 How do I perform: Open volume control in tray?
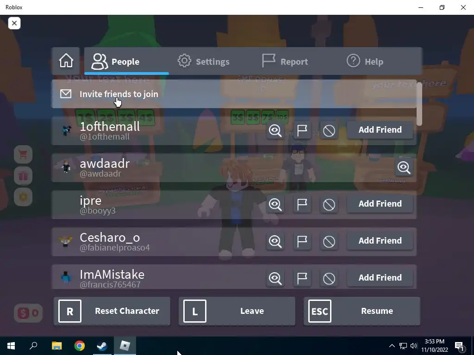coord(414,346)
